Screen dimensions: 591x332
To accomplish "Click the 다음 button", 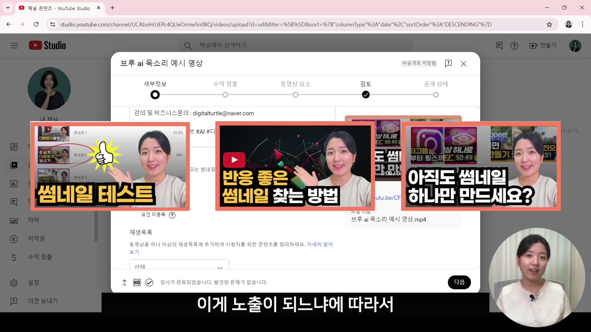I will (459, 282).
